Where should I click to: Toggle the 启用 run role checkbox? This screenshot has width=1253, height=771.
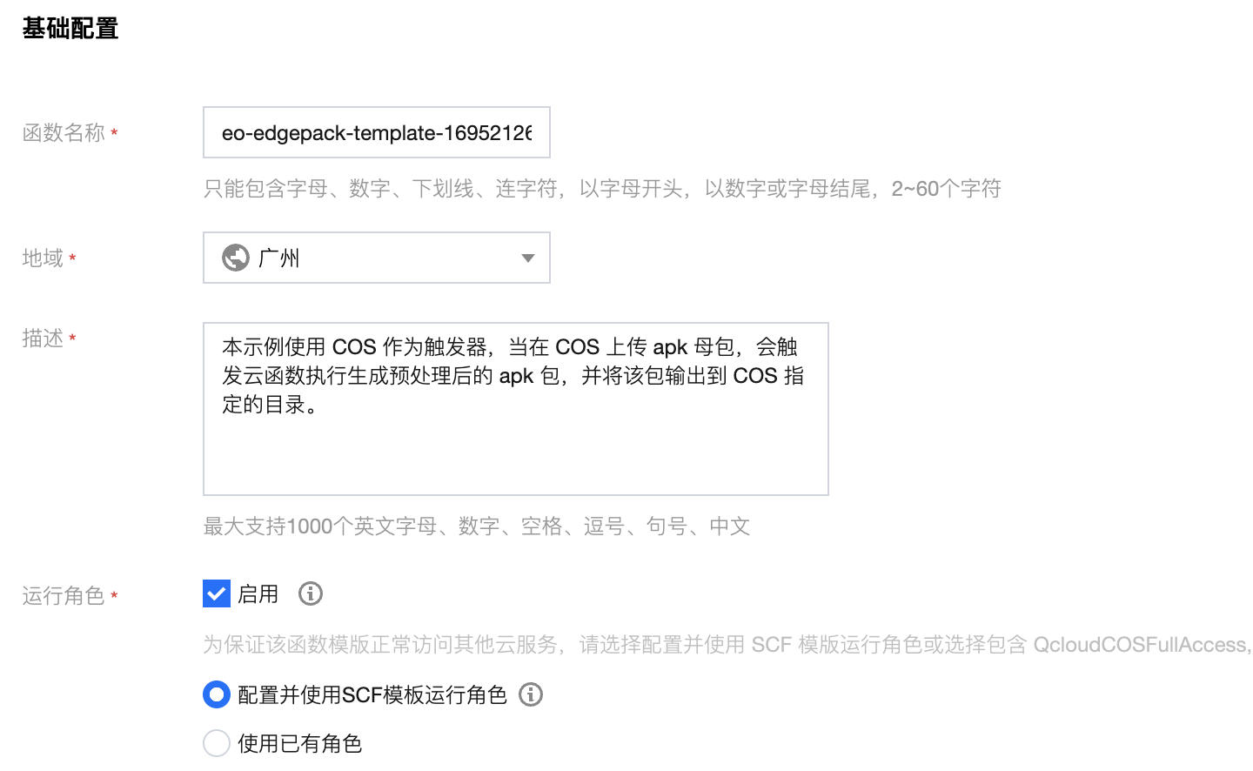(x=217, y=593)
